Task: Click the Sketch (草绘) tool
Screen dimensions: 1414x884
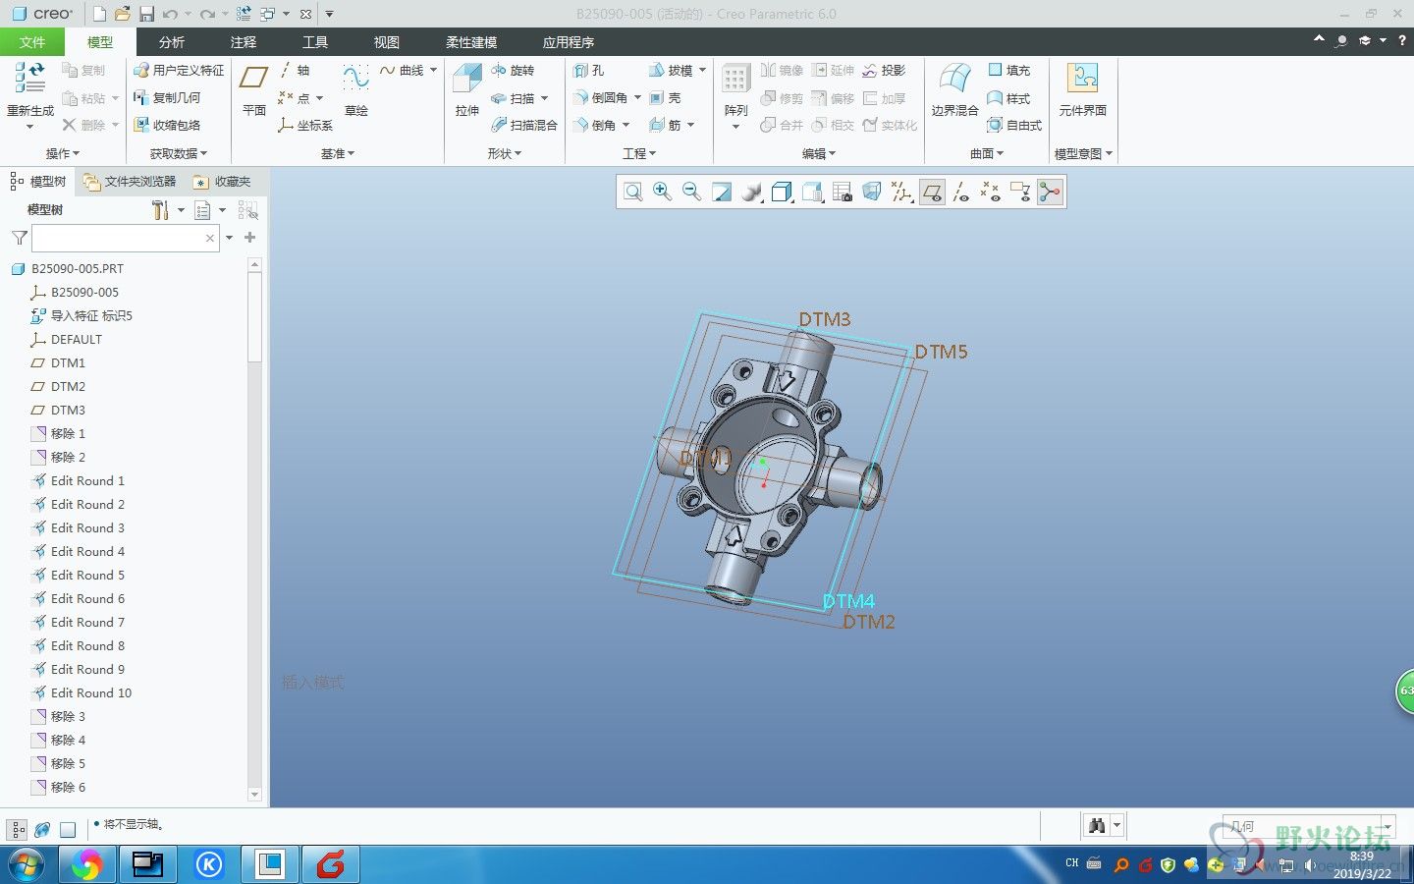Action: [355, 89]
